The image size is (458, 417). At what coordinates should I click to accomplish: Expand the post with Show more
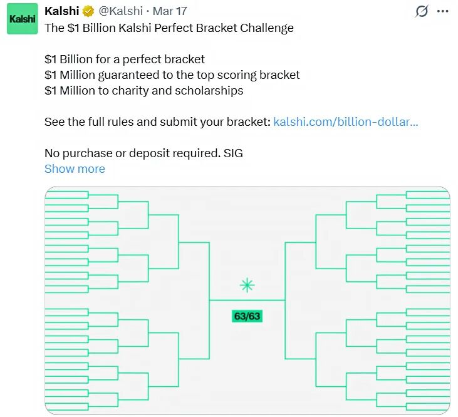pyautogui.click(x=75, y=169)
